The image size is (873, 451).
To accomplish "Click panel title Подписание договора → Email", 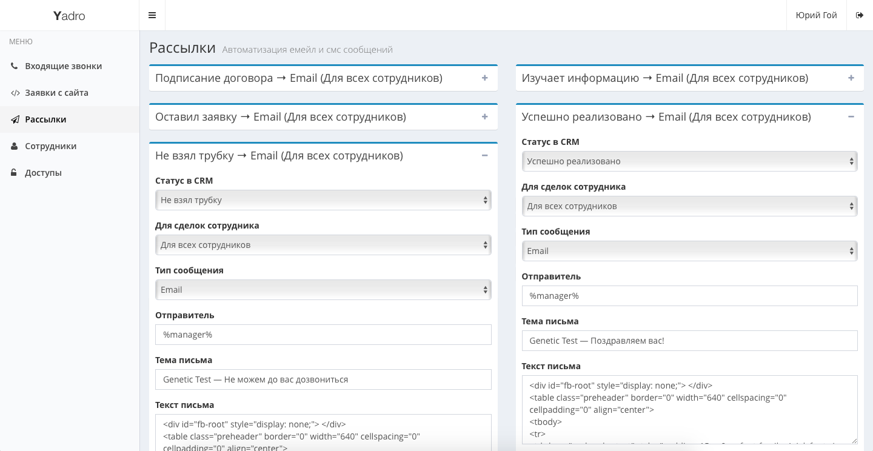I will pyautogui.click(x=299, y=78).
